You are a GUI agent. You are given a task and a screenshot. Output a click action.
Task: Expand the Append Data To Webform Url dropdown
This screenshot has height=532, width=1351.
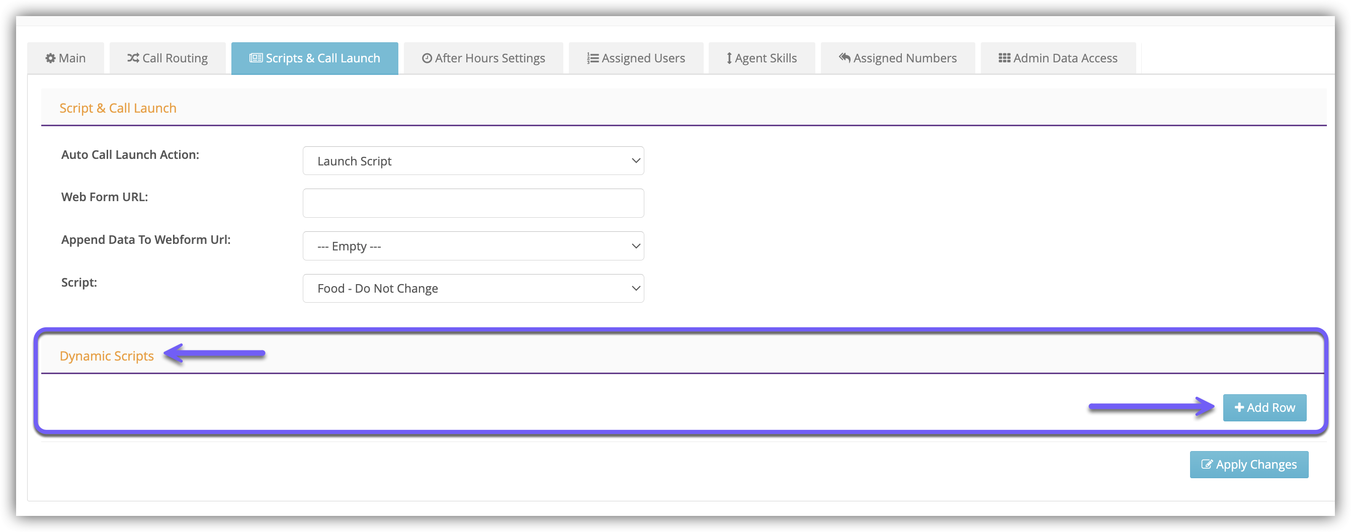pos(473,246)
